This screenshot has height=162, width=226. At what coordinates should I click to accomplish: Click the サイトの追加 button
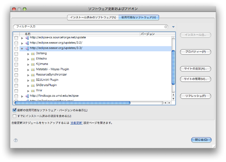point(195,69)
